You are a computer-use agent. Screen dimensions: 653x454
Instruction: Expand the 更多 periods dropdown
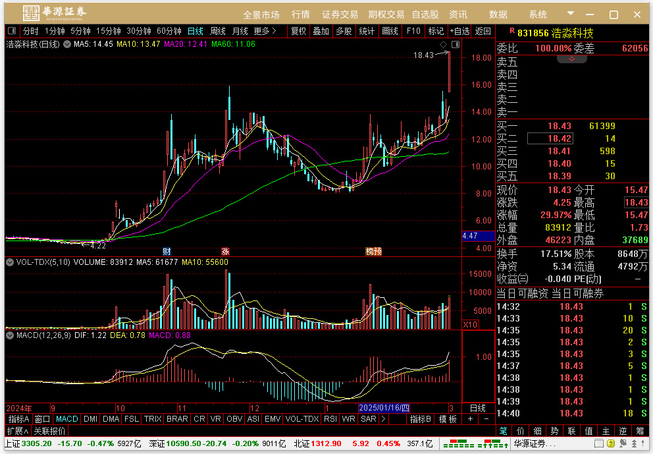(x=265, y=31)
